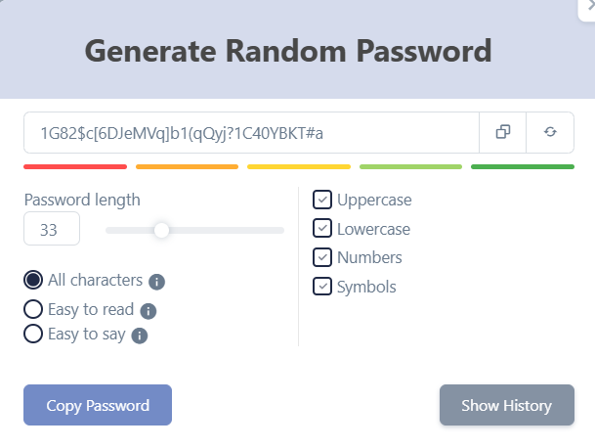Turn off the Symbols checkbox
The image size is (595, 448).
click(322, 287)
